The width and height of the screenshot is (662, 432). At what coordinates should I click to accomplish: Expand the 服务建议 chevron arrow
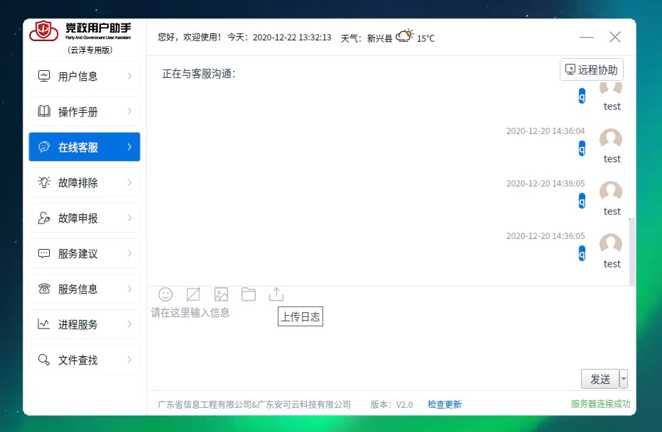[129, 254]
